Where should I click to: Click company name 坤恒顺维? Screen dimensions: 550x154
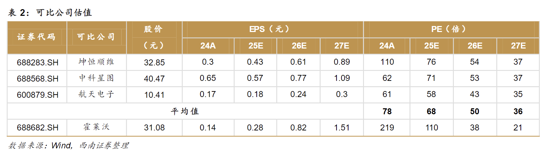click(96, 62)
